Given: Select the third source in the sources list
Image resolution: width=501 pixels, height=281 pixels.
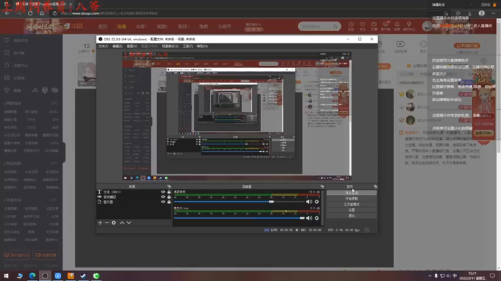Looking at the screenshot, I should pyautogui.click(x=134, y=202).
